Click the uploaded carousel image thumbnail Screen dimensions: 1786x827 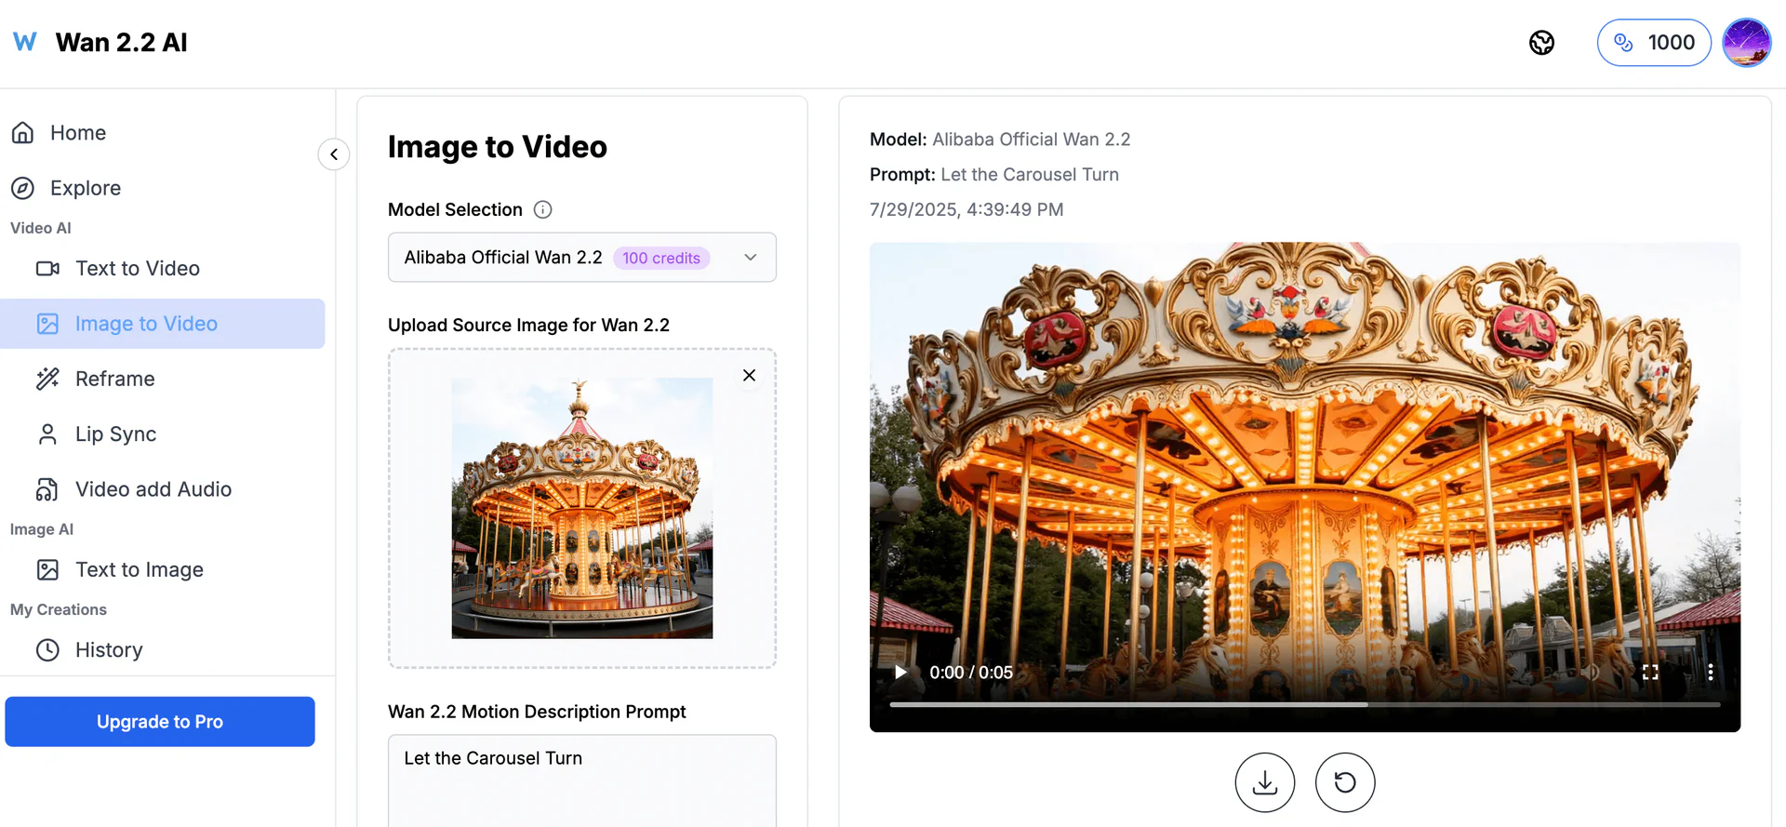point(582,508)
